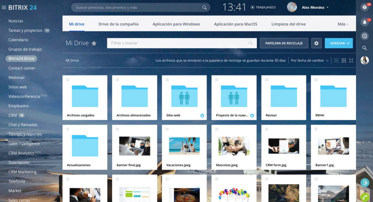Star Mi Drive as favorite

[94, 43]
